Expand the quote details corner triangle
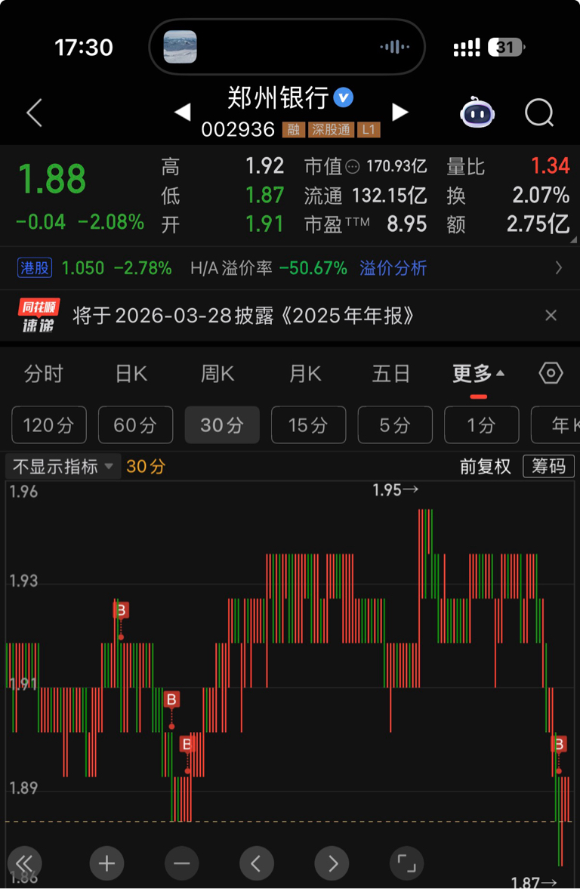The image size is (580, 889). click(x=573, y=240)
